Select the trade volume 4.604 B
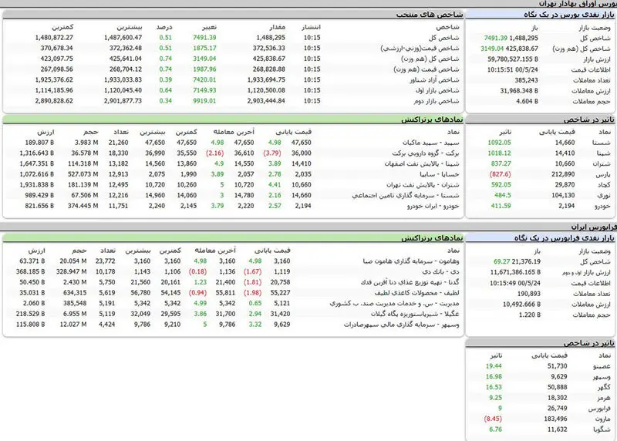Viewport: 617px width, 441px height. (x=528, y=102)
